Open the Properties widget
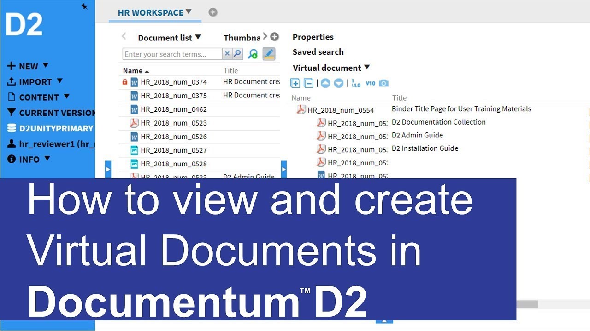 (313, 37)
